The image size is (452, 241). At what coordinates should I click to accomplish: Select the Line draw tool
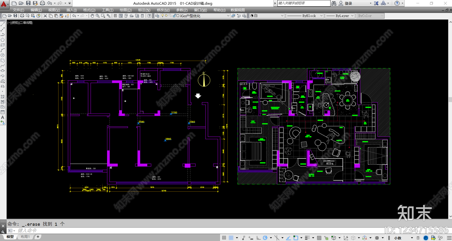(3, 24)
